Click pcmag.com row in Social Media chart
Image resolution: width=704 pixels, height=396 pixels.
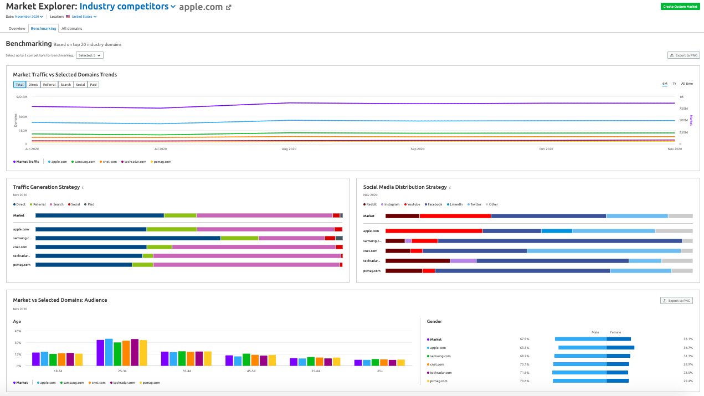(x=528, y=271)
